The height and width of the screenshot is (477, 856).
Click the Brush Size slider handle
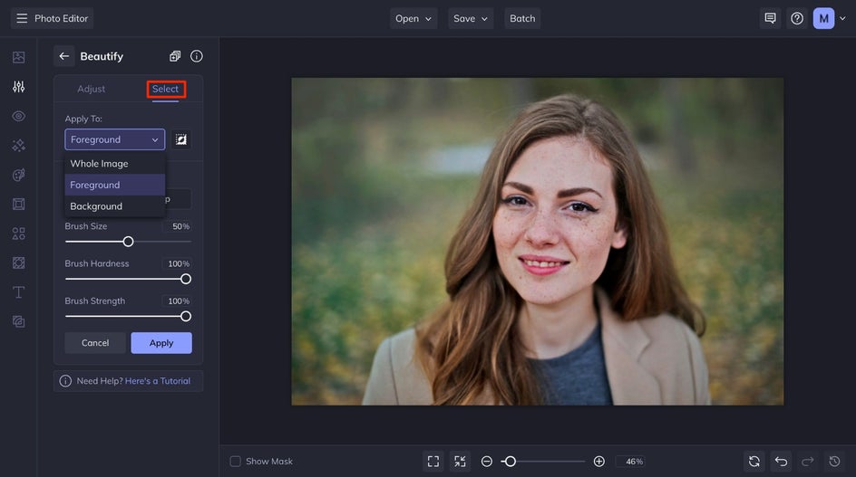tap(128, 242)
